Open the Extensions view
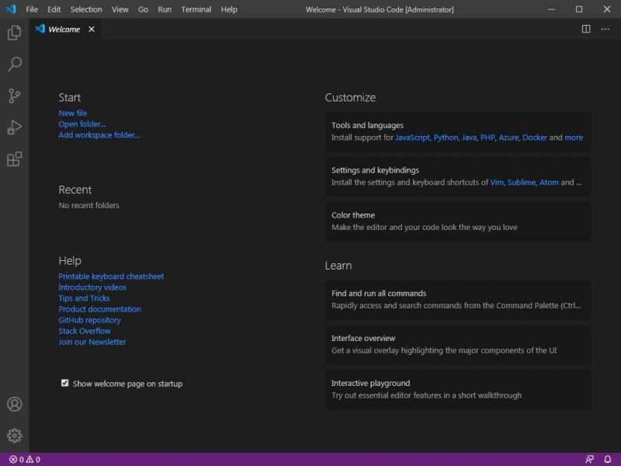 click(14, 157)
